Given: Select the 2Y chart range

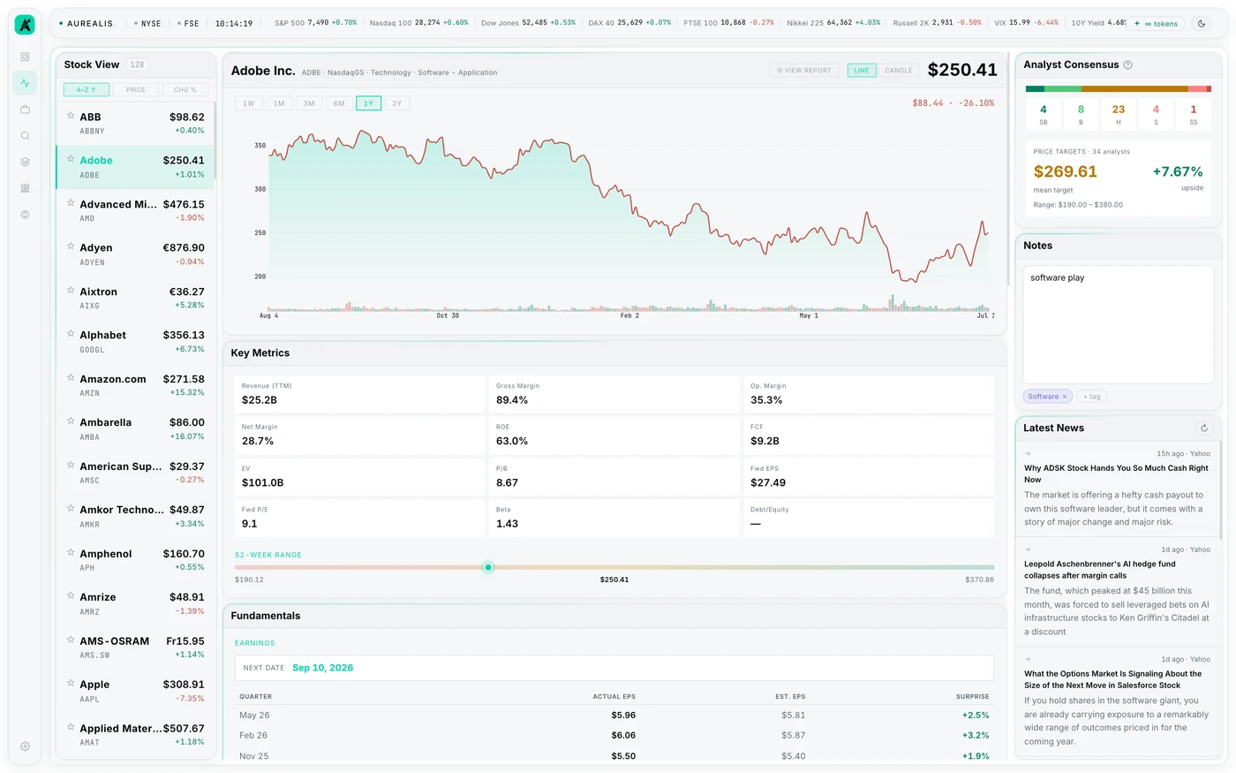Looking at the screenshot, I should coord(397,103).
